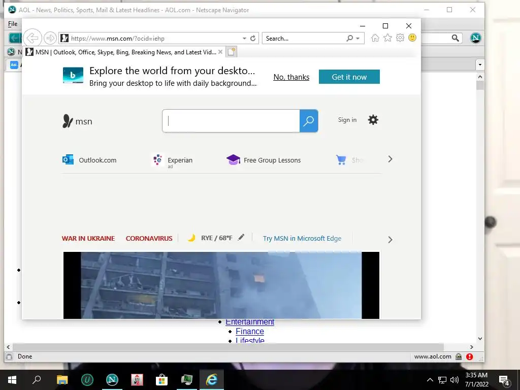Open Microsoft Store from the taskbar
This screenshot has width=520, height=390.
162,380
